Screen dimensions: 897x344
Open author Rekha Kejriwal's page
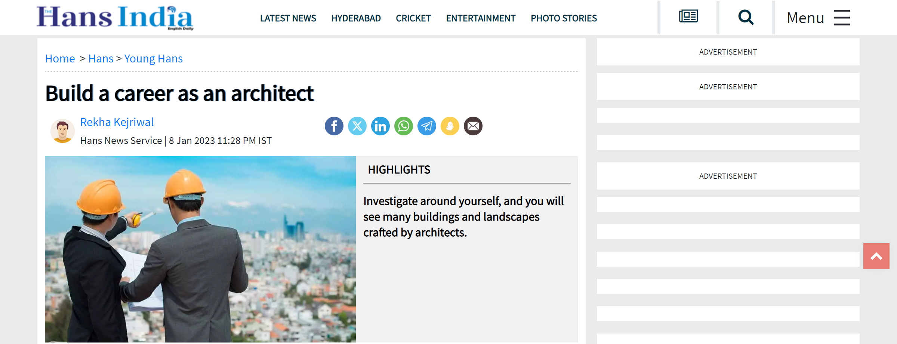tap(117, 122)
